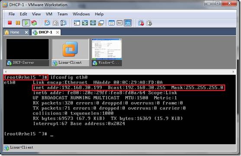Click the 'RX bytes:69573' text
This screenshot has width=241, height=156.
coord(69,118)
